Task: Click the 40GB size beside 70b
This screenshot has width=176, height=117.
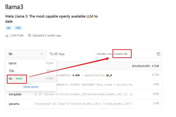Action: click(x=50, y=71)
